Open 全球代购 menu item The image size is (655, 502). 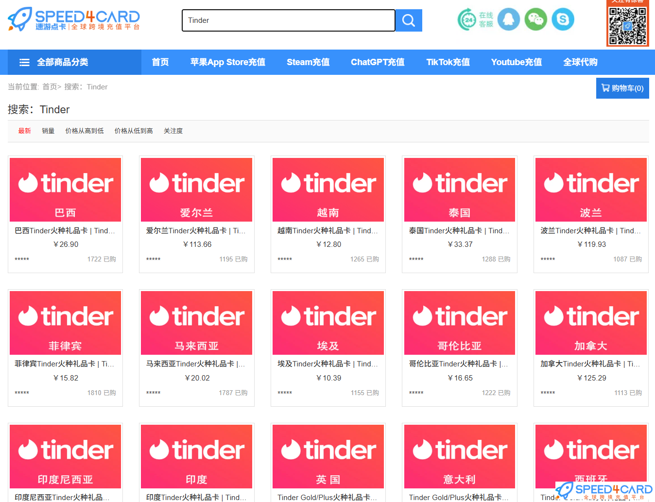[580, 62]
